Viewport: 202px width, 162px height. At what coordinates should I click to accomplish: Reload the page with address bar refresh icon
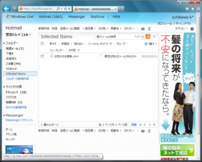tap(65, 9)
